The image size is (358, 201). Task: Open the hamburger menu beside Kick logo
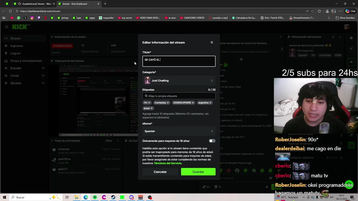click(6, 27)
